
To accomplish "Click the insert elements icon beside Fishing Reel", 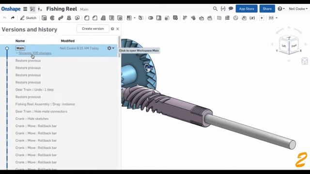I will pos(40,9).
